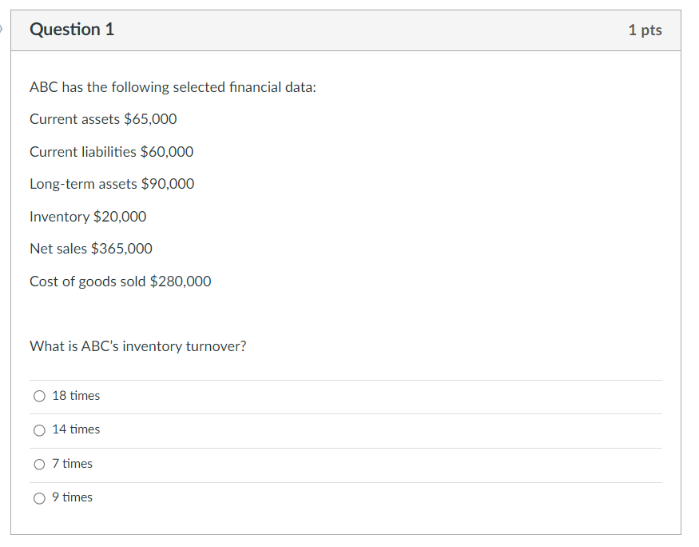Image resolution: width=699 pixels, height=547 pixels.
Task: Click the question header gray bar
Action: click(x=349, y=30)
